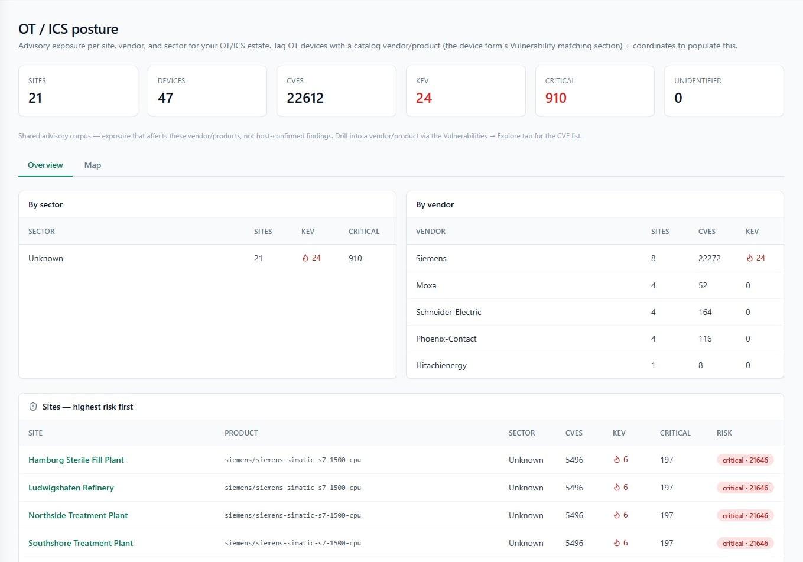Click CVE count 5496 in Northside Treatment Plant row
This screenshot has width=803, height=562.
point(574,515)
